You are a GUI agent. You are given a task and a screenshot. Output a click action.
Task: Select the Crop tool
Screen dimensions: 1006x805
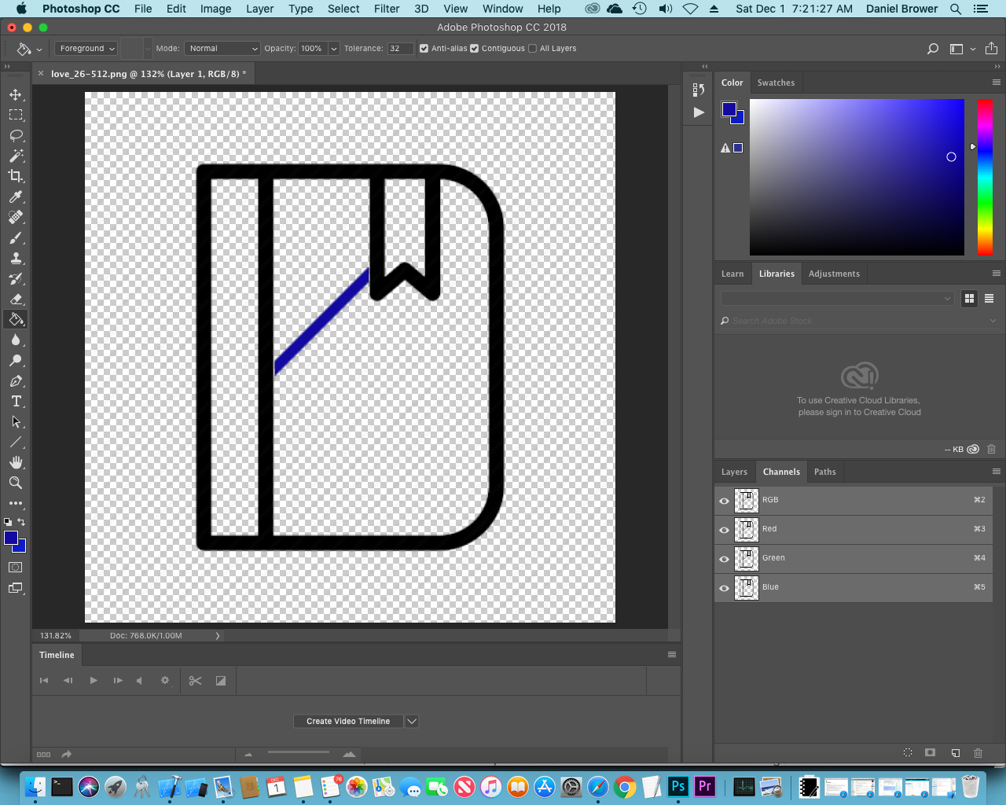(x=16, y=176)
